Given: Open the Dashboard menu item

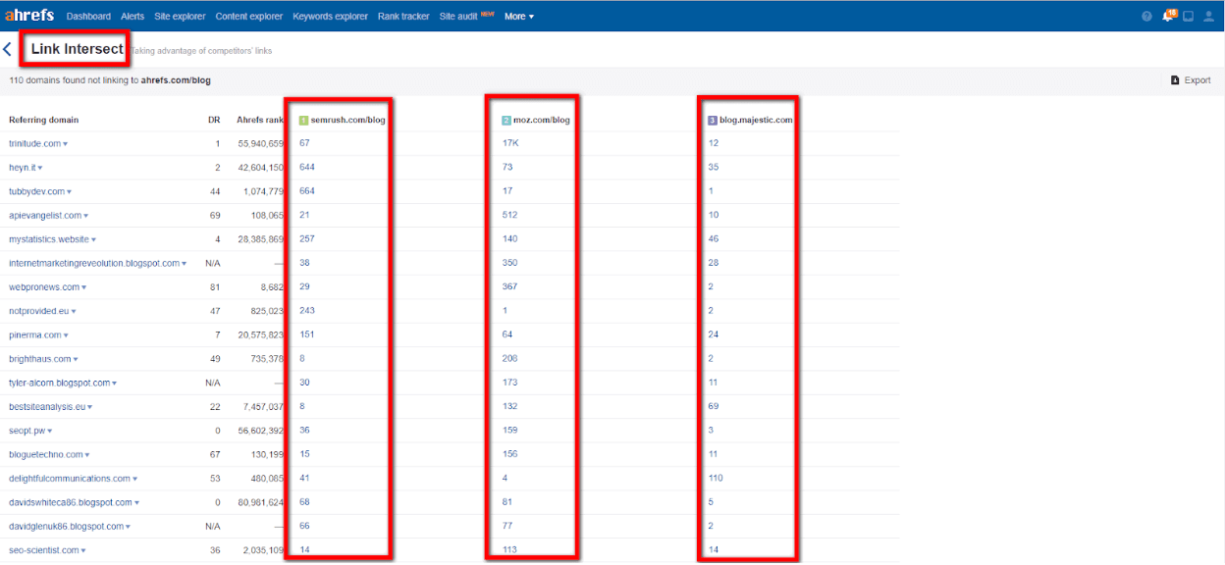Looking at the screenshot, I should 88,17.
